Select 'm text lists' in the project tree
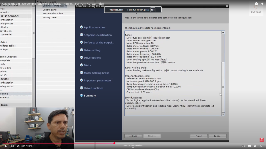 coord(6,68)
